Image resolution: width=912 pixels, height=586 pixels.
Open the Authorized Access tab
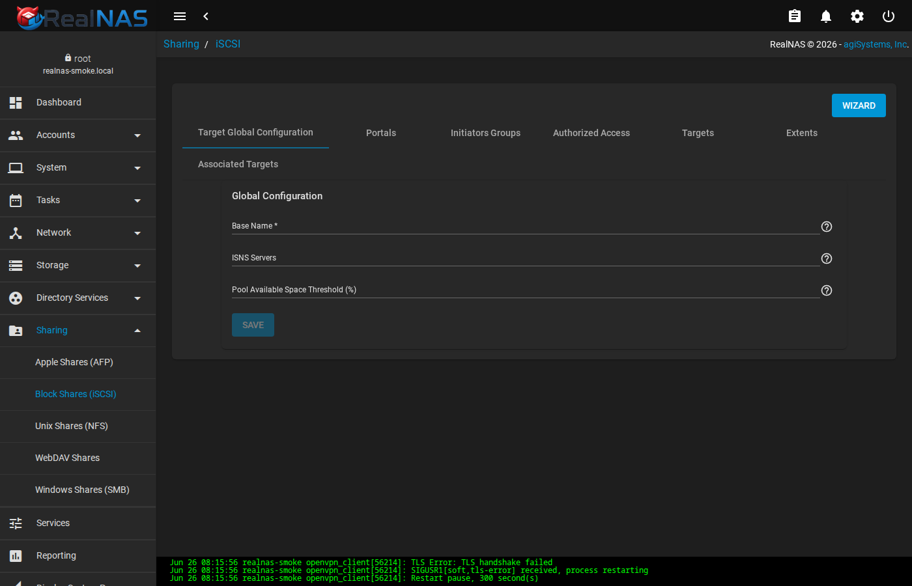(591, 133)
